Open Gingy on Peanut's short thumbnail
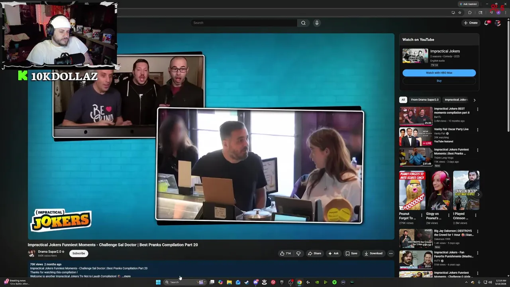 pos(439,191)
